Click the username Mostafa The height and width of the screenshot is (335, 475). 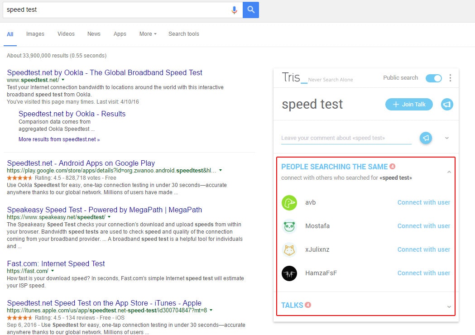pos(317,226)
